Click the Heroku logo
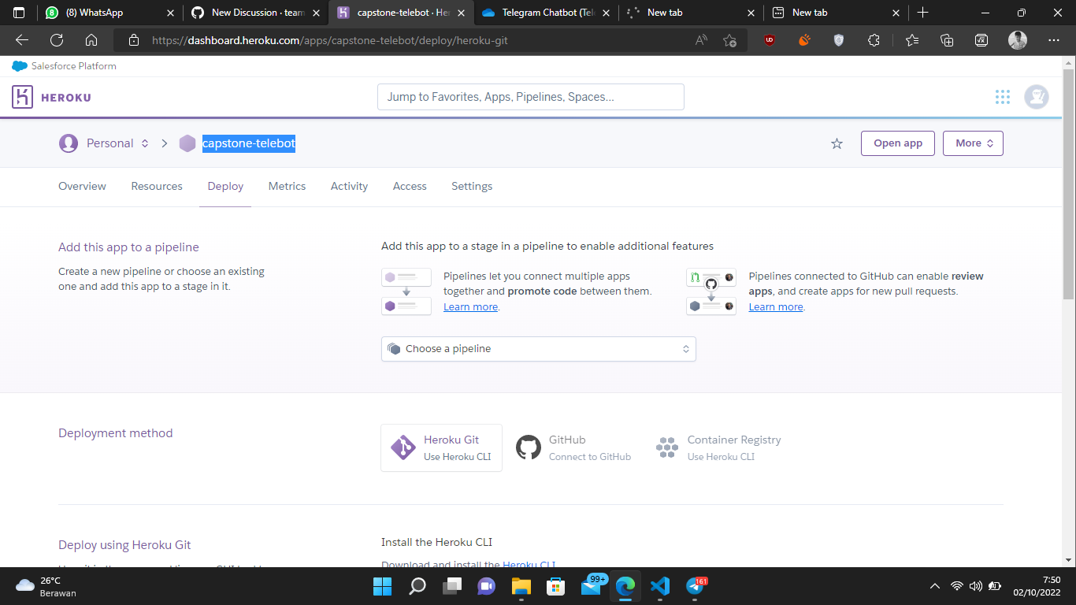The width and height of the screenshot is (1076, 605). pos(23,96)
